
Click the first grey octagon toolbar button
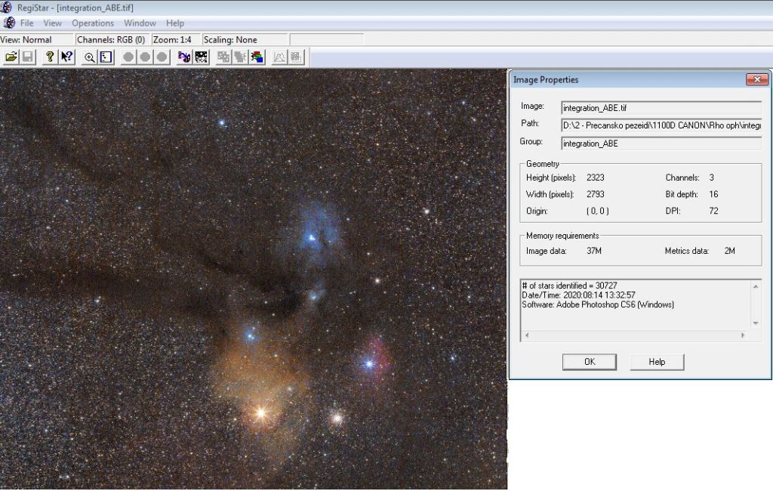pos(128,57)
